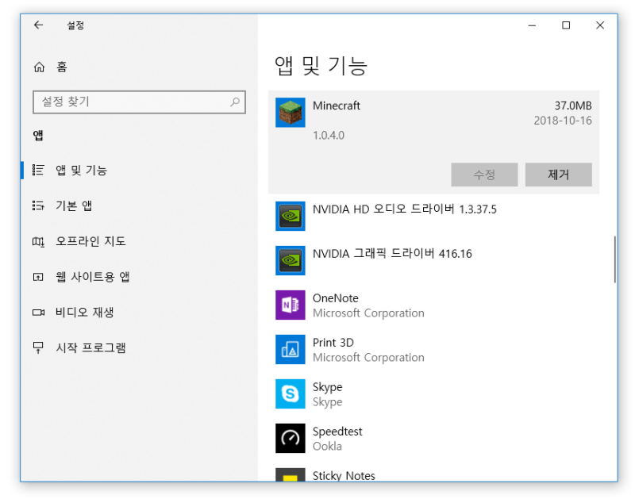The height and width of the screenshot is (499, 635).
Task: Click Ookla publisher text under Speedtest
Action: (x=327, y=447)
